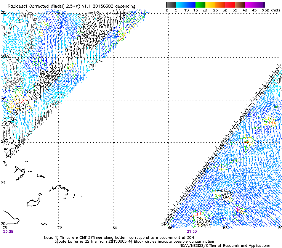
Task: Click the -69 longitude axis label
Action: point(114,228)
